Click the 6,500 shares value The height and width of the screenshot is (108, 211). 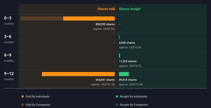click(x=127, y=43)
